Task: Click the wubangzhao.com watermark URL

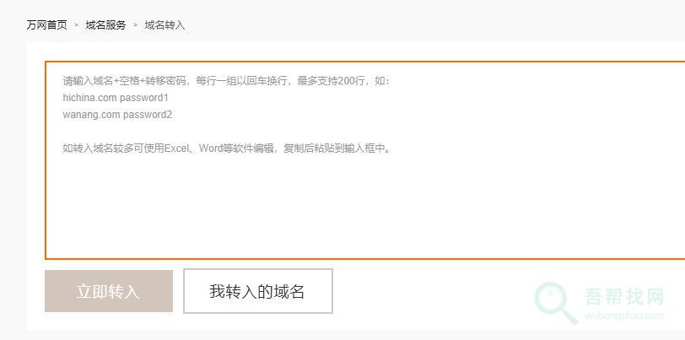Action: pos(624,316)
